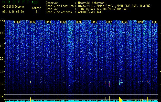Click time marker 0856
The image size is (161, 102).
point(94,22)
